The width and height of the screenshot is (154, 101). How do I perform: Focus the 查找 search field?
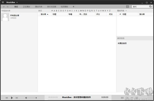pos(140,7)
